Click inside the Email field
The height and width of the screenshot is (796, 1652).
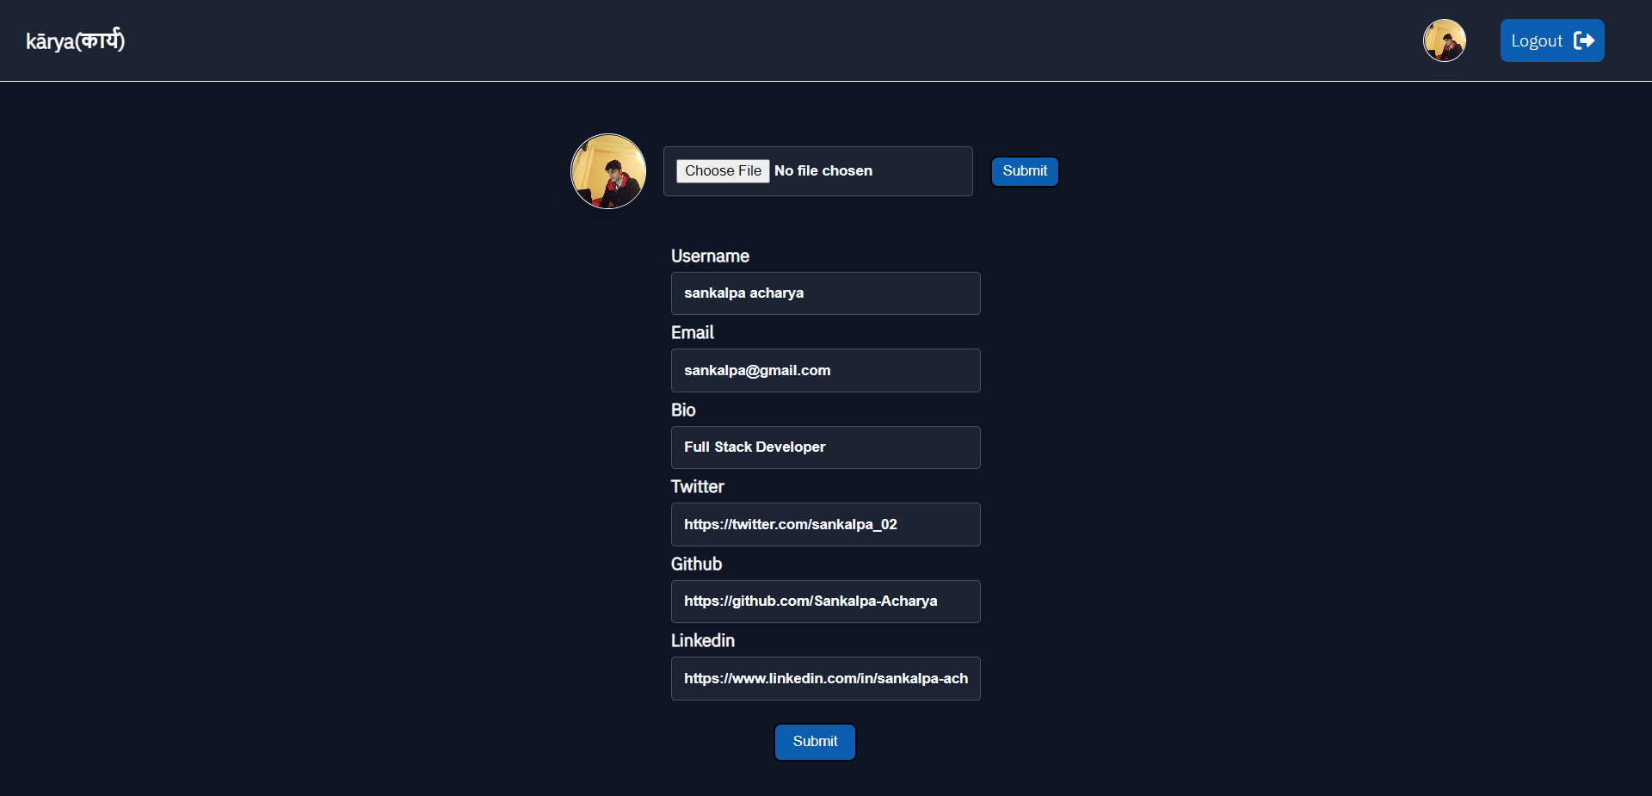point(825,370)
